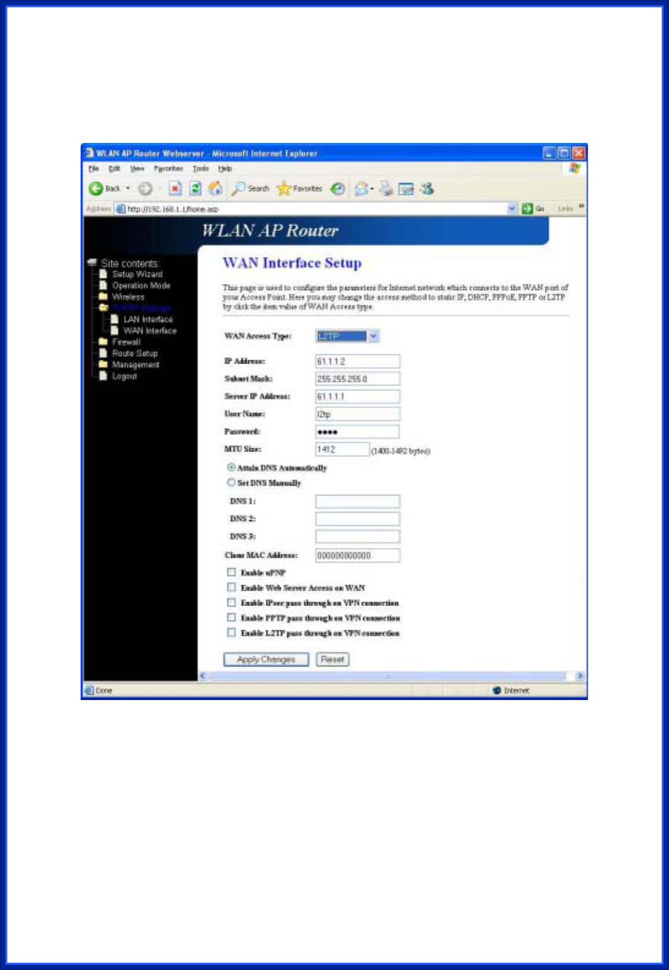Select Set DNS Manually radio button

tap(232, 483)
